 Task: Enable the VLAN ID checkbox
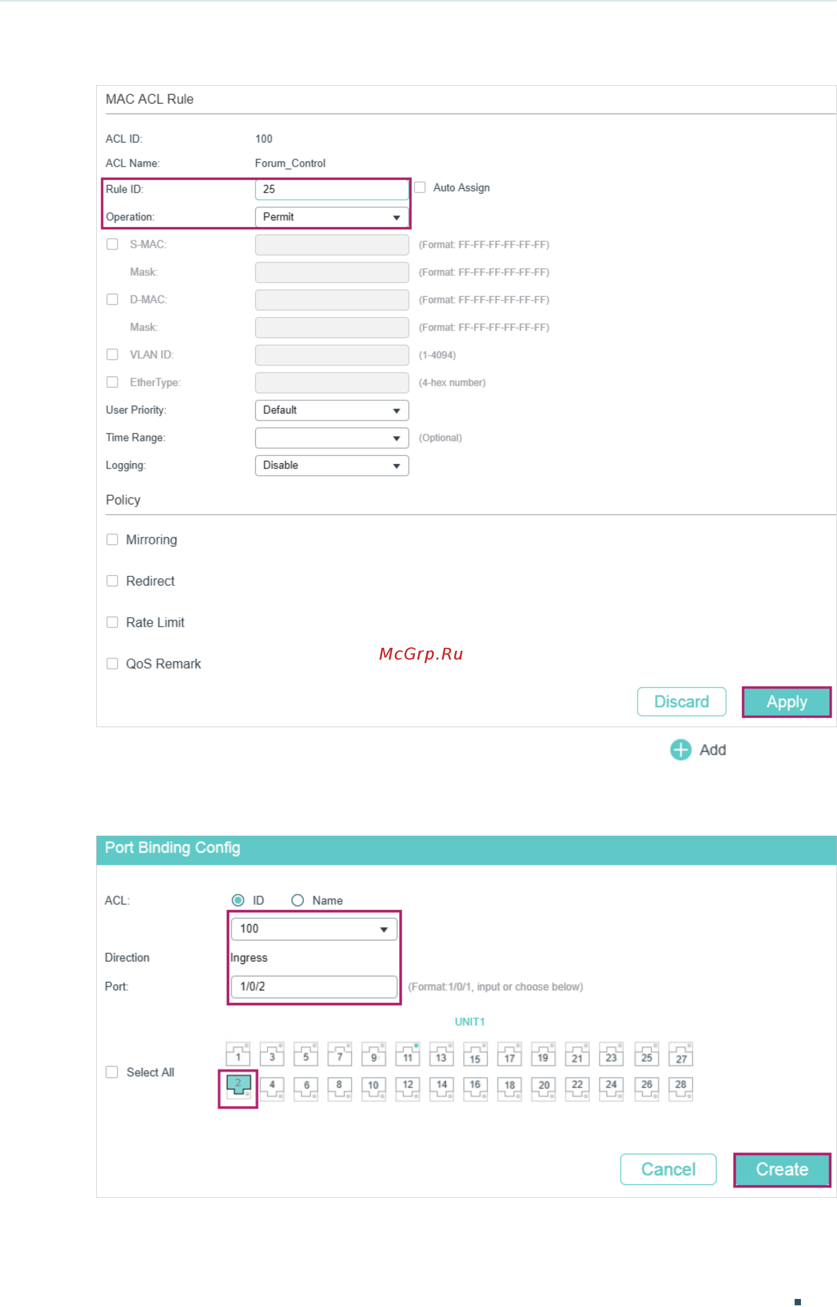coord(112,354)
